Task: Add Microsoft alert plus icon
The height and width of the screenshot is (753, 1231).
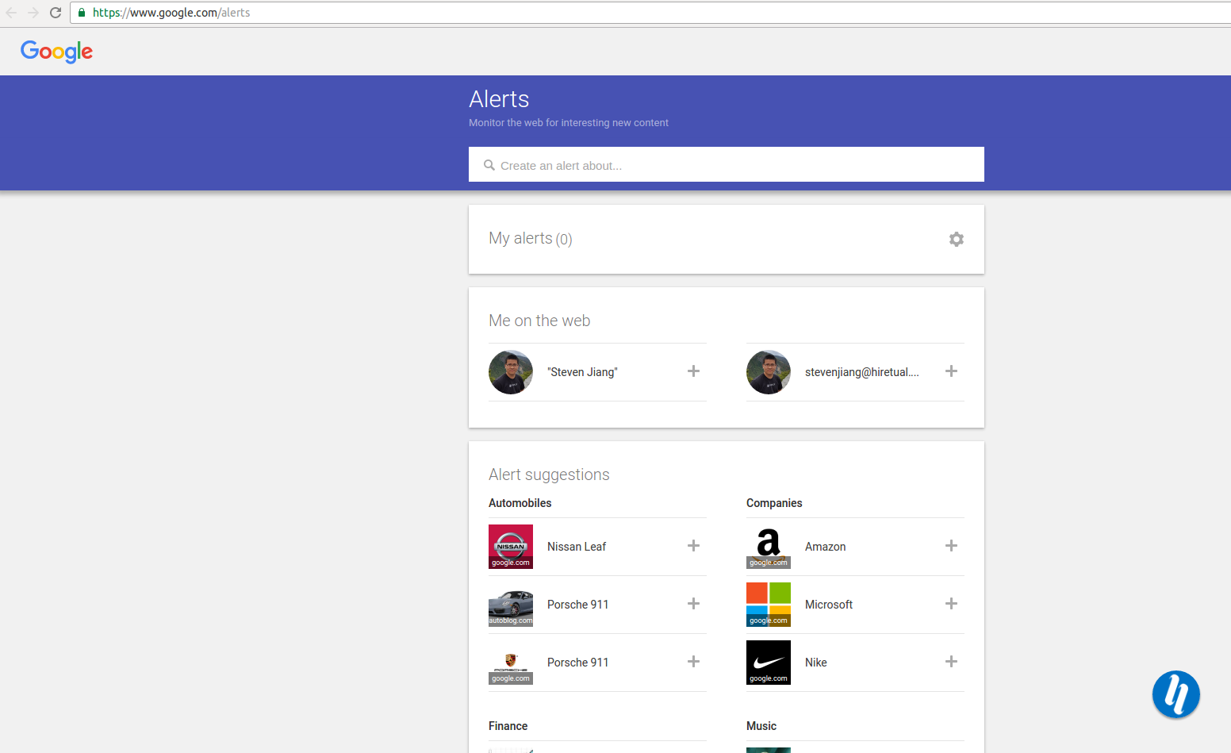Action: pyautogui.click(x=951, y=604)
